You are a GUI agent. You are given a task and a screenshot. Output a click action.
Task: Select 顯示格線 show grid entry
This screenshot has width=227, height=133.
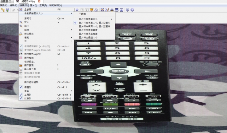pos(46,58)
